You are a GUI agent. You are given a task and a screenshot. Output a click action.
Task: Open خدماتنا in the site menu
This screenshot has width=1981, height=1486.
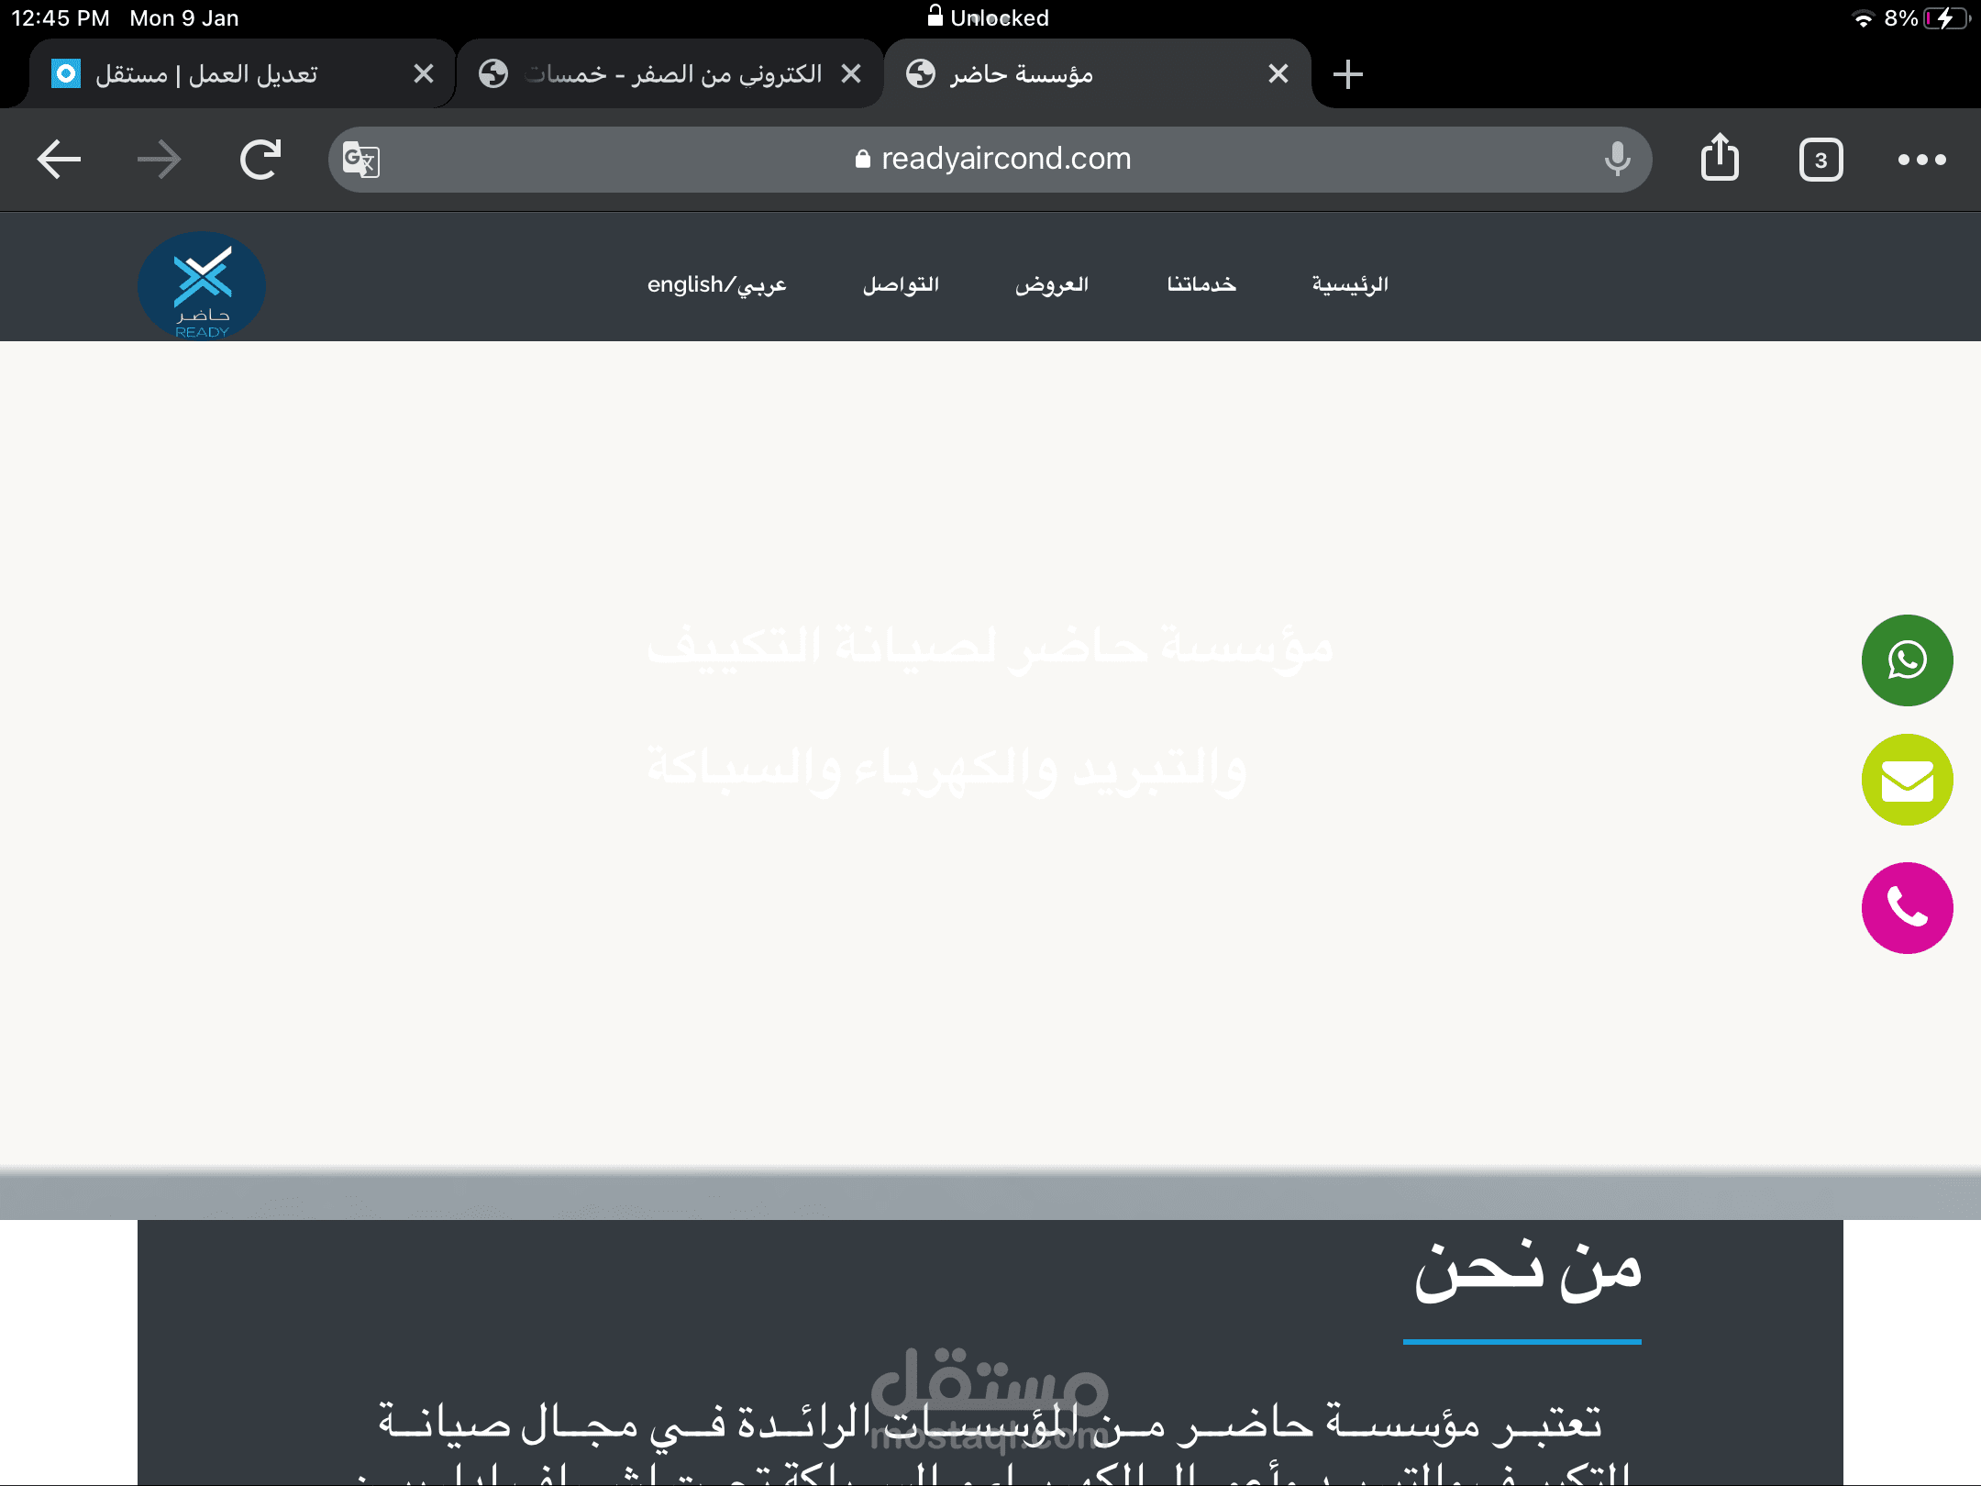1201,284
